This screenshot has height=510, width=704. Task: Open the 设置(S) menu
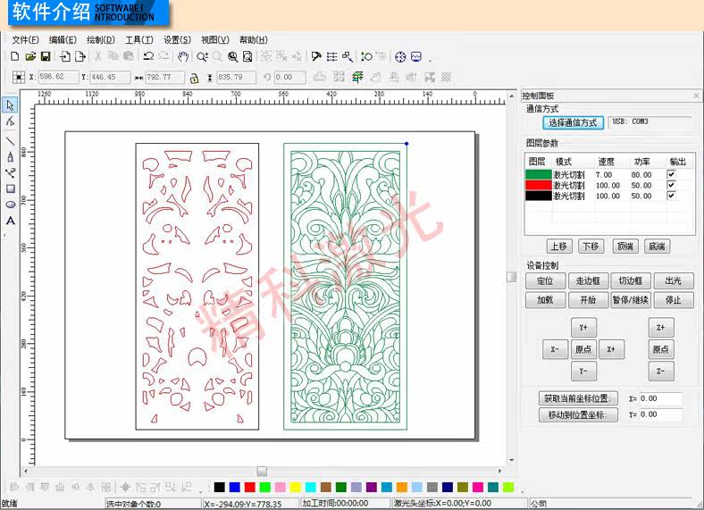pos(178,40)
